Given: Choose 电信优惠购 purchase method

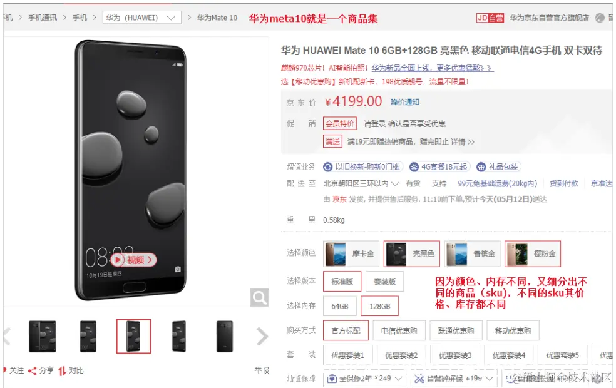Looking at the screenshot, I should pos(399,330).
